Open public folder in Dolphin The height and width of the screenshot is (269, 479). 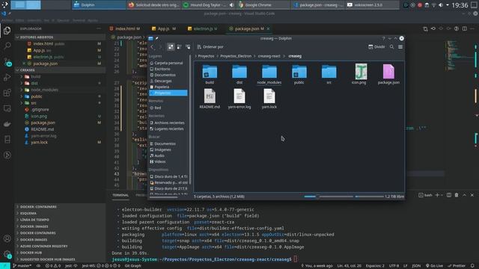pos(299,74)
